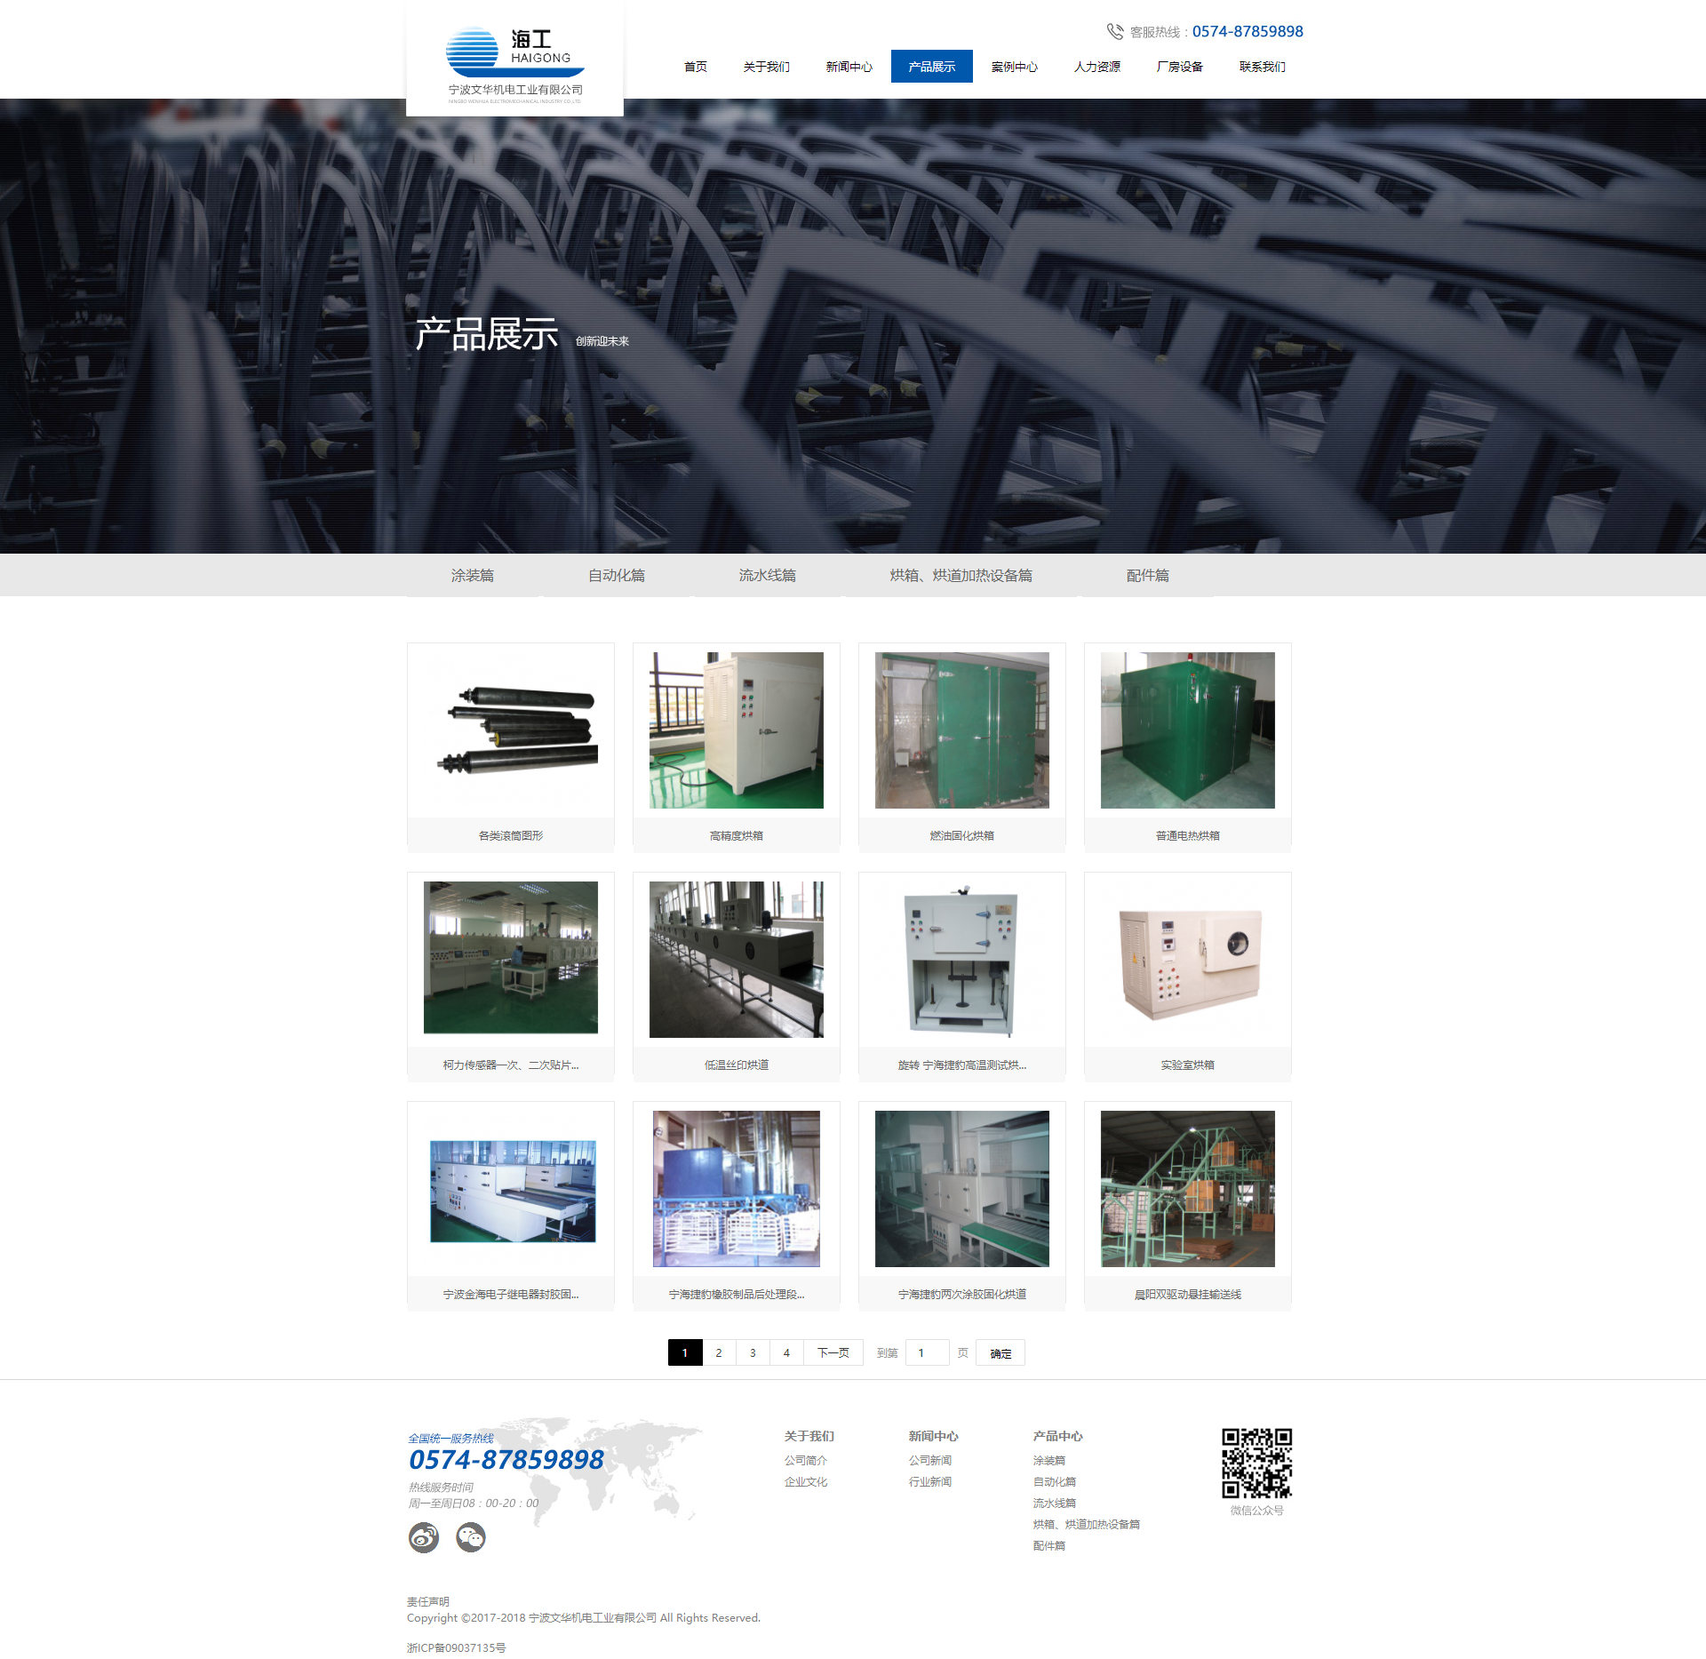View the 晨阳双驱动悬挂输送线 product thumbnail
The width and height of the screenshot is (1706, 1659).
coord(1187,1189)
